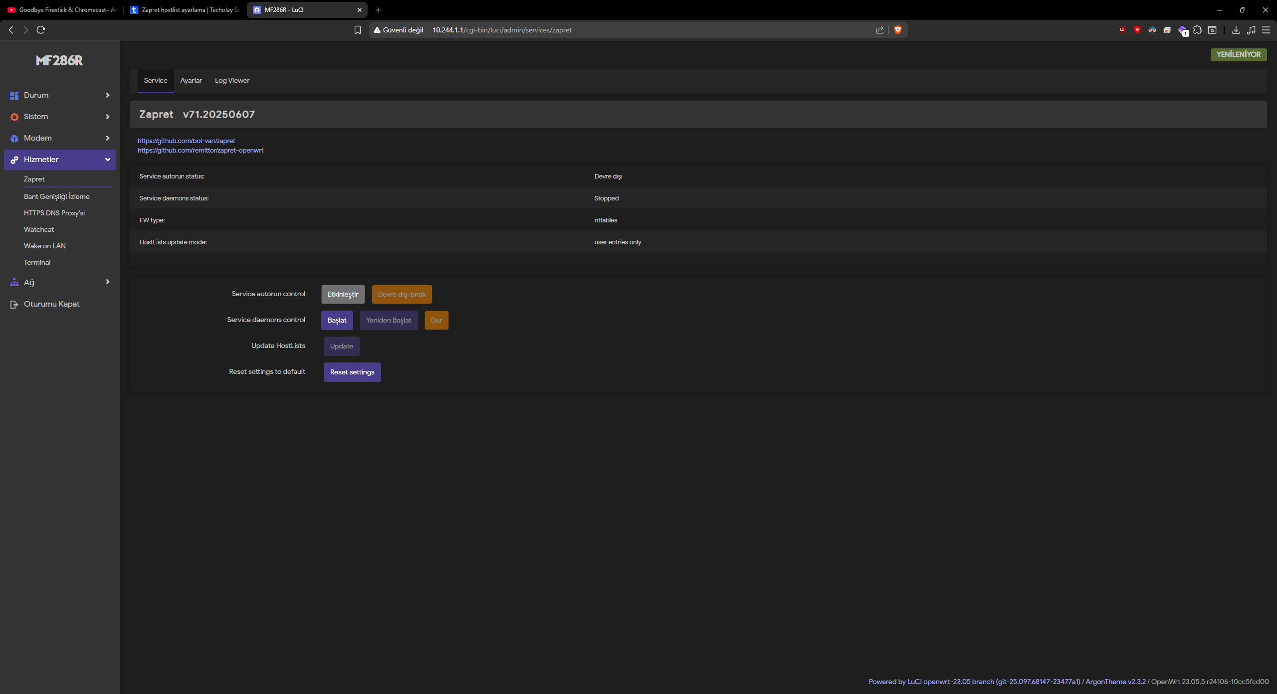Reload the page with refresh icon
This screenshot has height=694, width=1277.
[x=41, y=30]
